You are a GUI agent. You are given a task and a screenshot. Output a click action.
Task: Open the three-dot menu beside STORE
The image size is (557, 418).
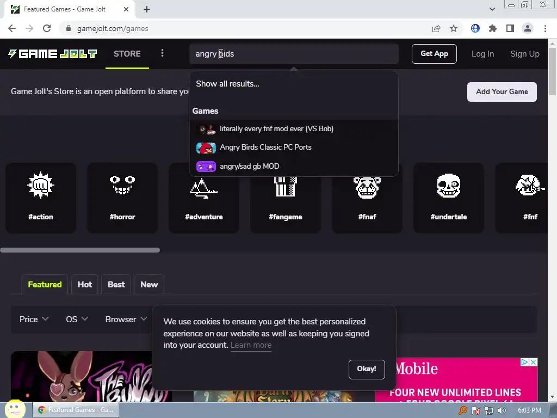[x=162, y=53]
